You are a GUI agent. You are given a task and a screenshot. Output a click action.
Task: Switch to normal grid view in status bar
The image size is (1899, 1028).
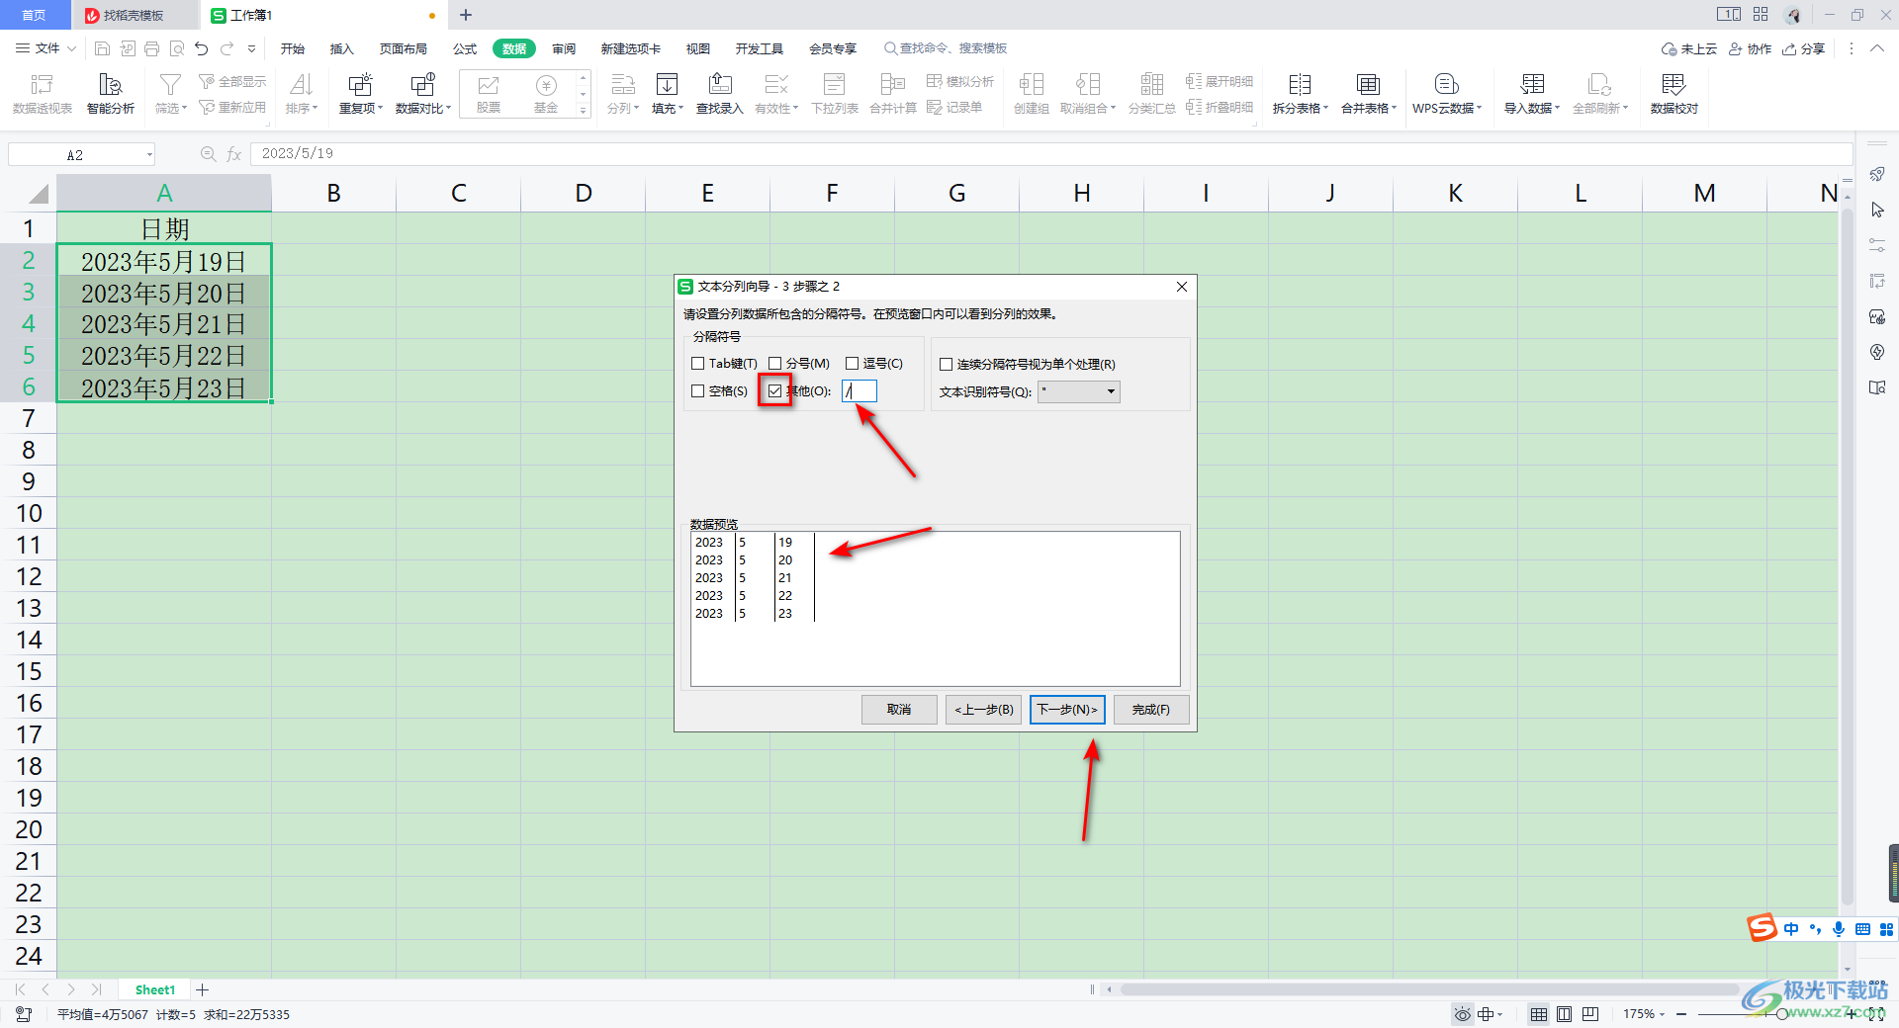[1539, 1014]
